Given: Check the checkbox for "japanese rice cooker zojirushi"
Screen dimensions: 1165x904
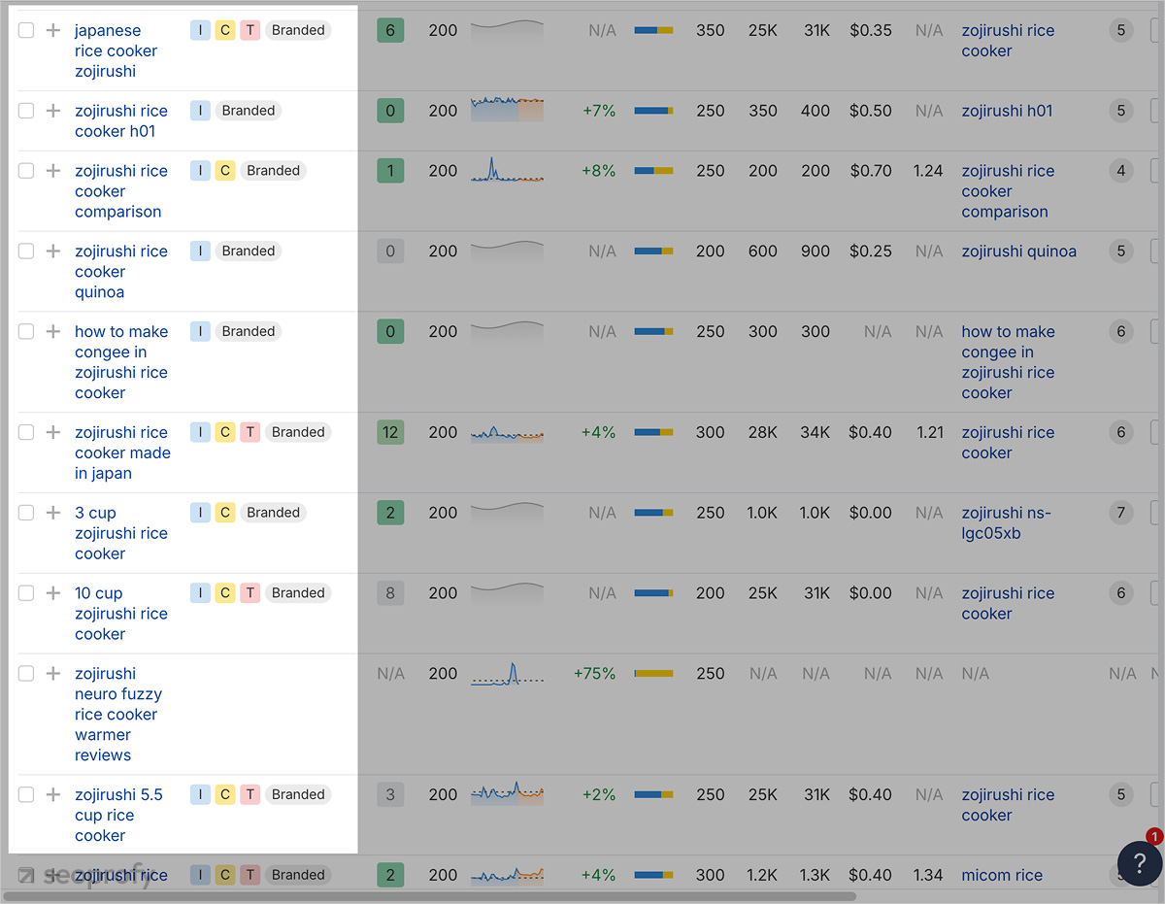Looking at the screenshot, I should (x=26, y=30).
